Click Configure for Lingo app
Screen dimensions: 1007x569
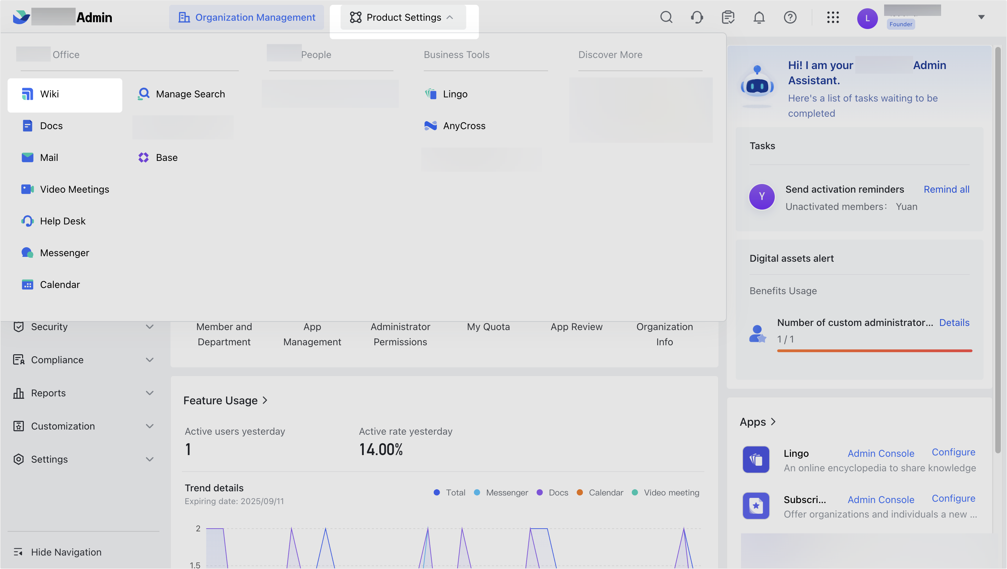pyautogui.click(x=953, y=452)
